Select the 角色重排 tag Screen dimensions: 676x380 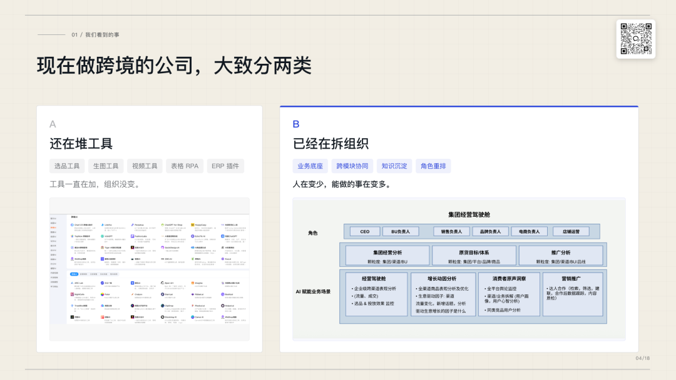pos(433,166)
